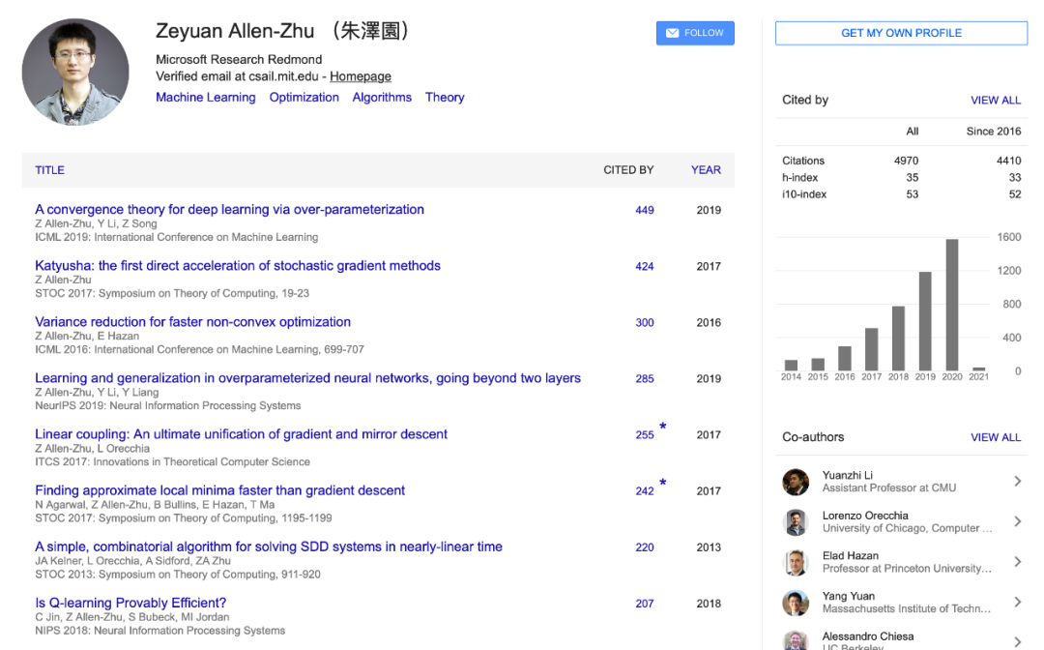Expand chevron next to Yuanzhi Li

click(1017, 481)
